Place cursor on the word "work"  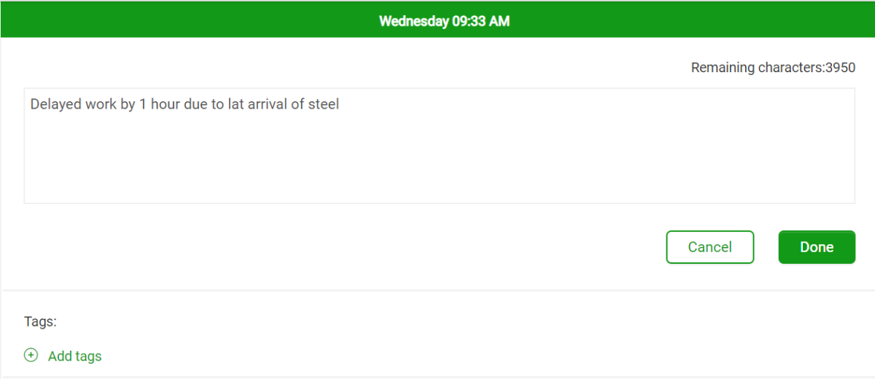click(x=100, y=104)
